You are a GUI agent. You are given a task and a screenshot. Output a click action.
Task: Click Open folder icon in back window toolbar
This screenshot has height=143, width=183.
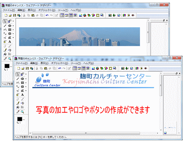click(10, 15)
